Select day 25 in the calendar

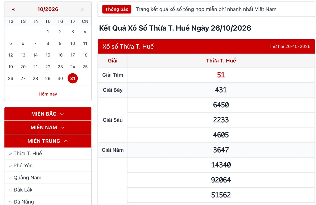point(85,67)
